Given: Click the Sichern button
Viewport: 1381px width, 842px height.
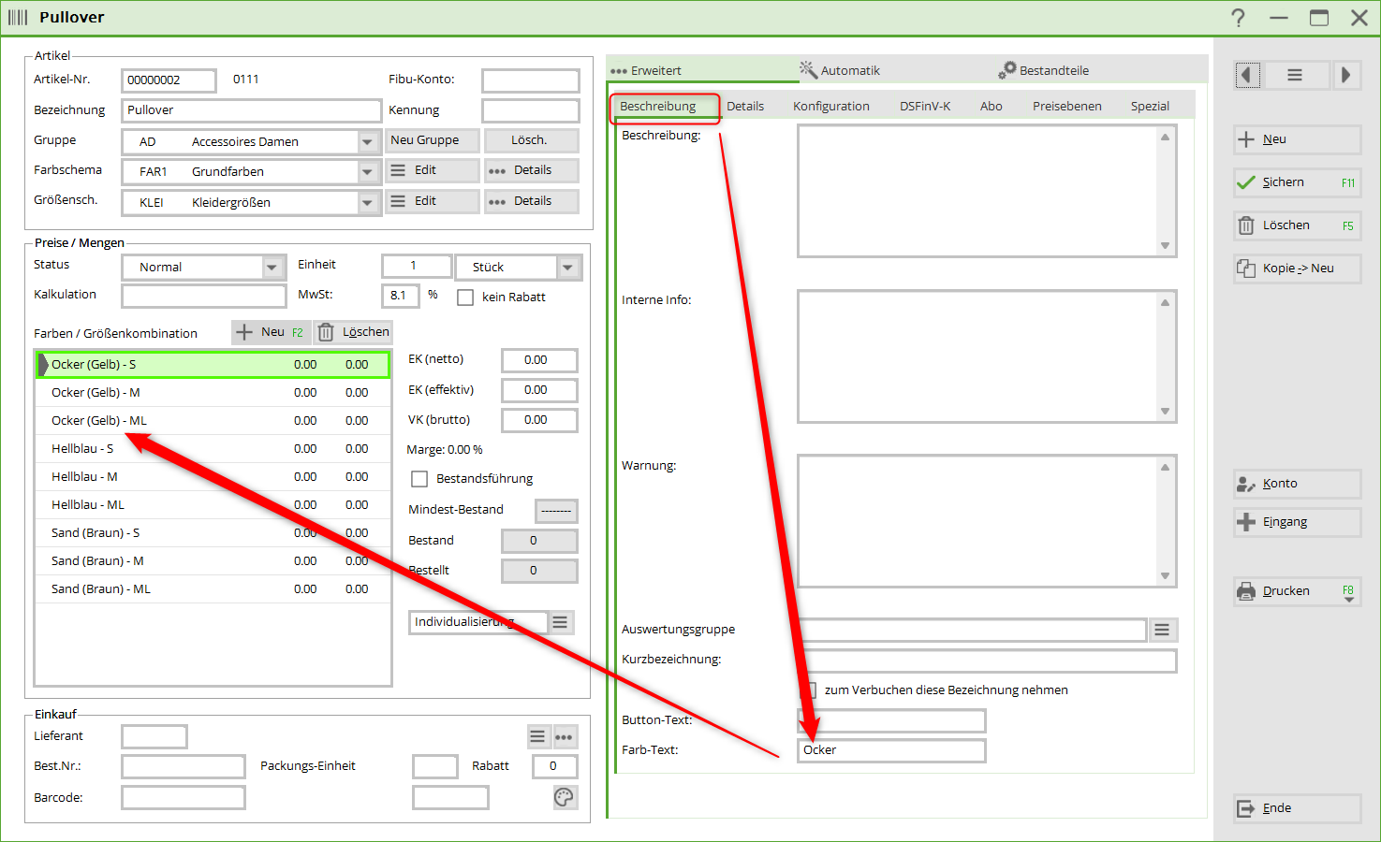Looking at the screenshot, I should (x=1296, y=182).
